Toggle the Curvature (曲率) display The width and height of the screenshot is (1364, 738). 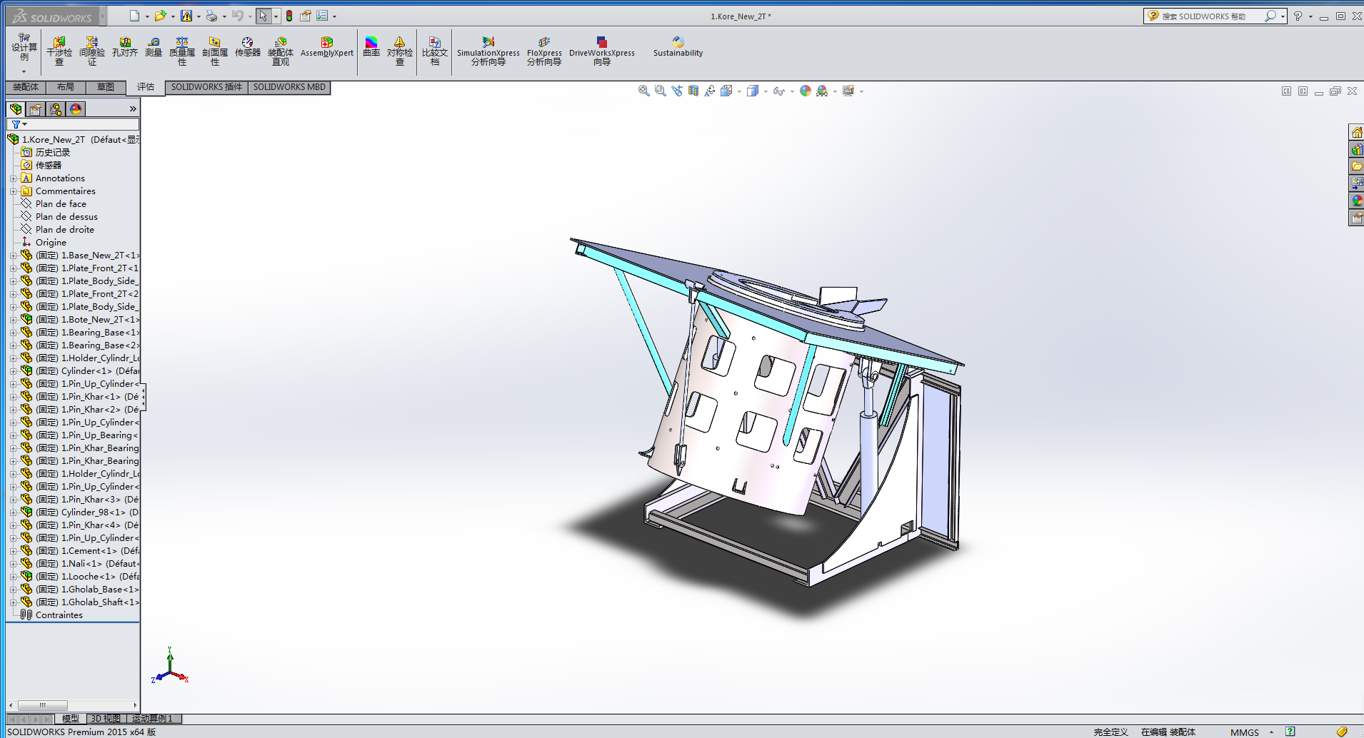[371, 47]
